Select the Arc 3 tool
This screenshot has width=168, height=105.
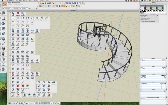tap(23, 27)
